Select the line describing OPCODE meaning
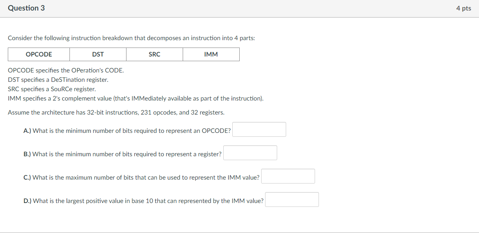The image size is (479, 233). (66, 70)
